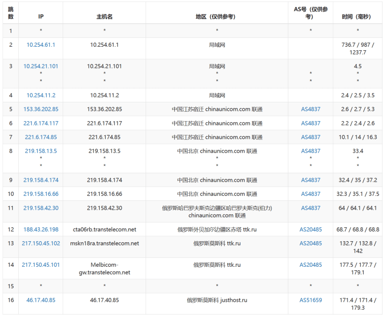This screenshot has height=317, width=385.
Task: Select region text 俄罗斯莫斯科 justhost.ru
Action: [x=217, y=300]
